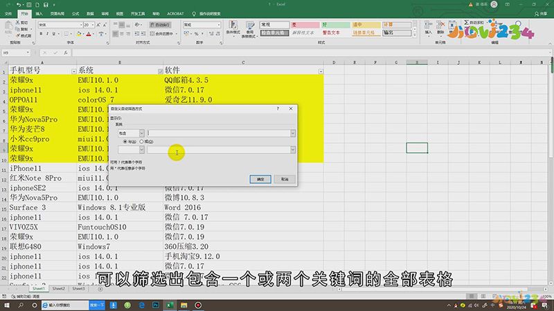The image size is (554, 311).
Task: Toggle Italic formatting in ribbon
Action: 47,34
